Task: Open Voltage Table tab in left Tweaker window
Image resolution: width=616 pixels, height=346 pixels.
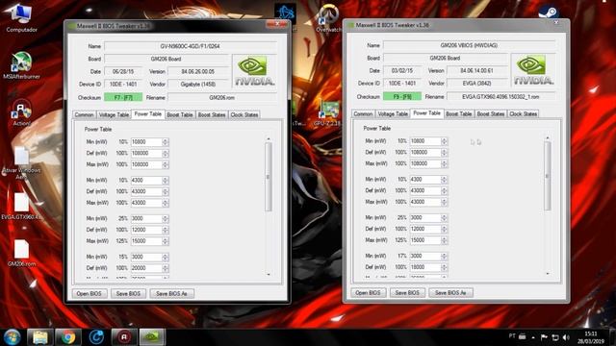Action: pos(114,115)
